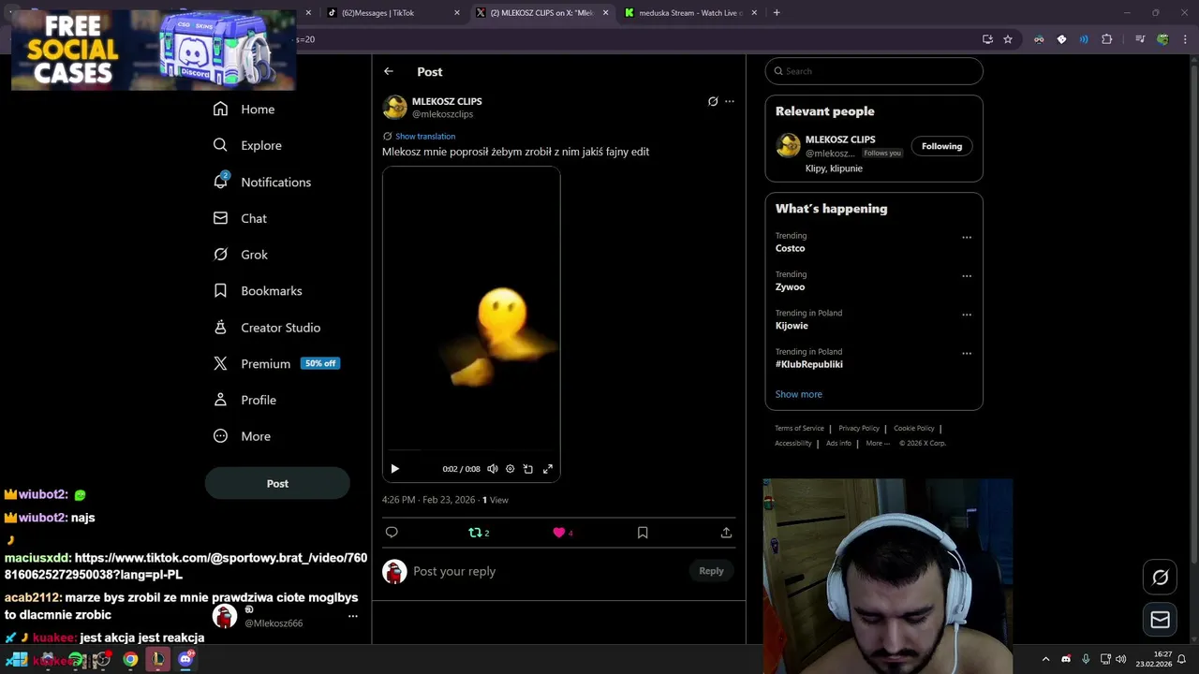Click the Reply button
This screenshot has width=1199, height=674.
pyautogui.click(x=711, y=571)
